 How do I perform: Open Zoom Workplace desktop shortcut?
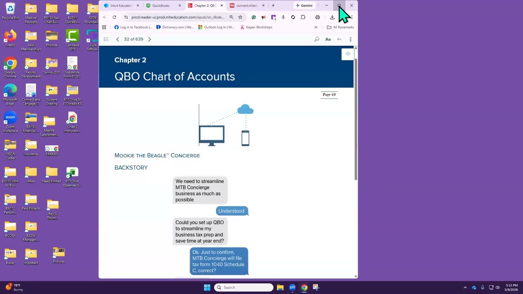pyautogui.click(x=10, y=122)
